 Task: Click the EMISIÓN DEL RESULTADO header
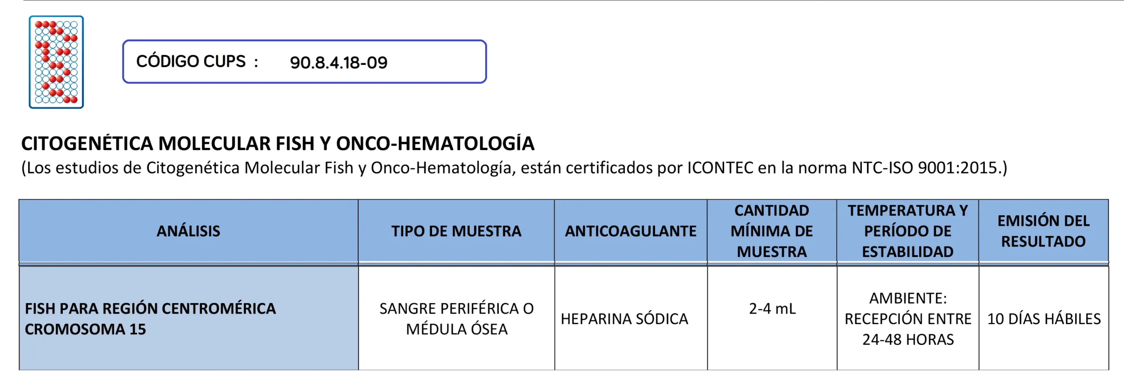point(1043,231)
